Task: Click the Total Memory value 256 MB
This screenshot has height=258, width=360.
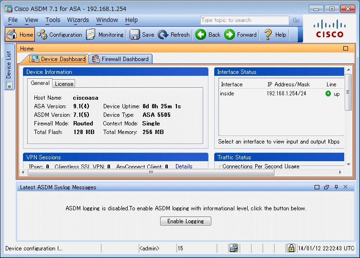Action: tap(153, 132)
